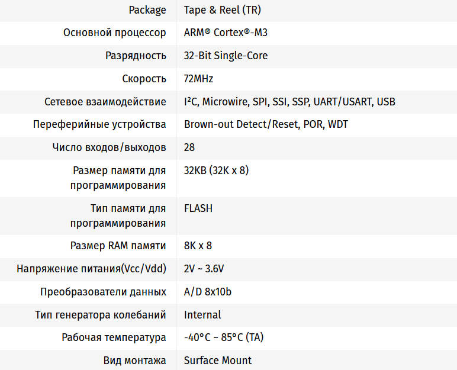457x370 pixels.
Task: Select the 'Преобразователи данных' label
Action: [x=103, y=292]
